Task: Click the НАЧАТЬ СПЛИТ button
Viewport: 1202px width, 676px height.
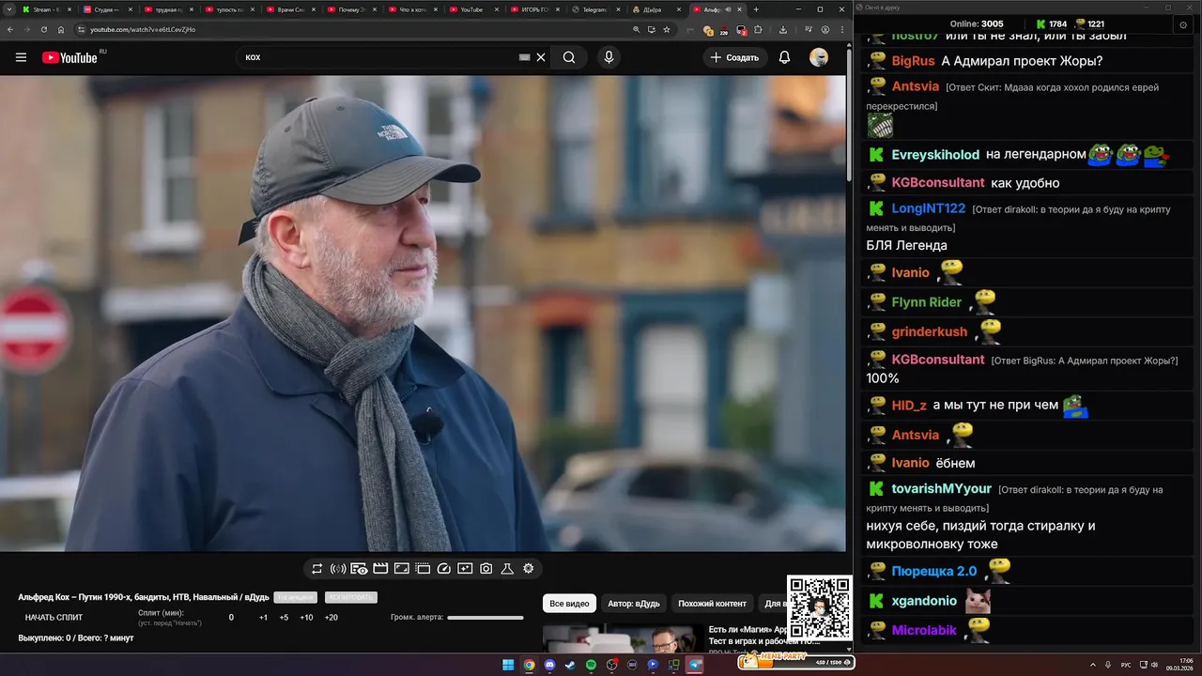Action: coord(54,618)
